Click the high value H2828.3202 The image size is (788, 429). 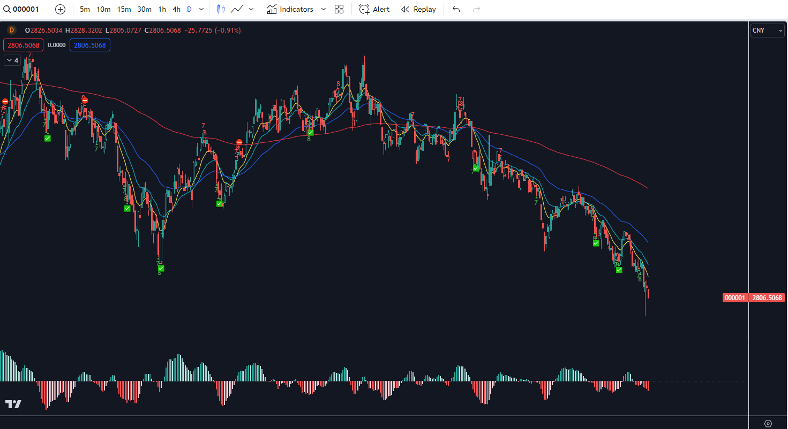click(84, 30)
